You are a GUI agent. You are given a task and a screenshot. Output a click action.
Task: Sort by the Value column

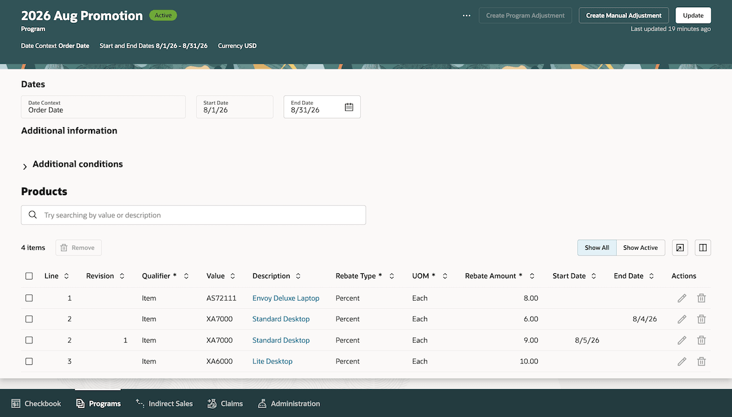pyautogui.click(x=232, y=276)
